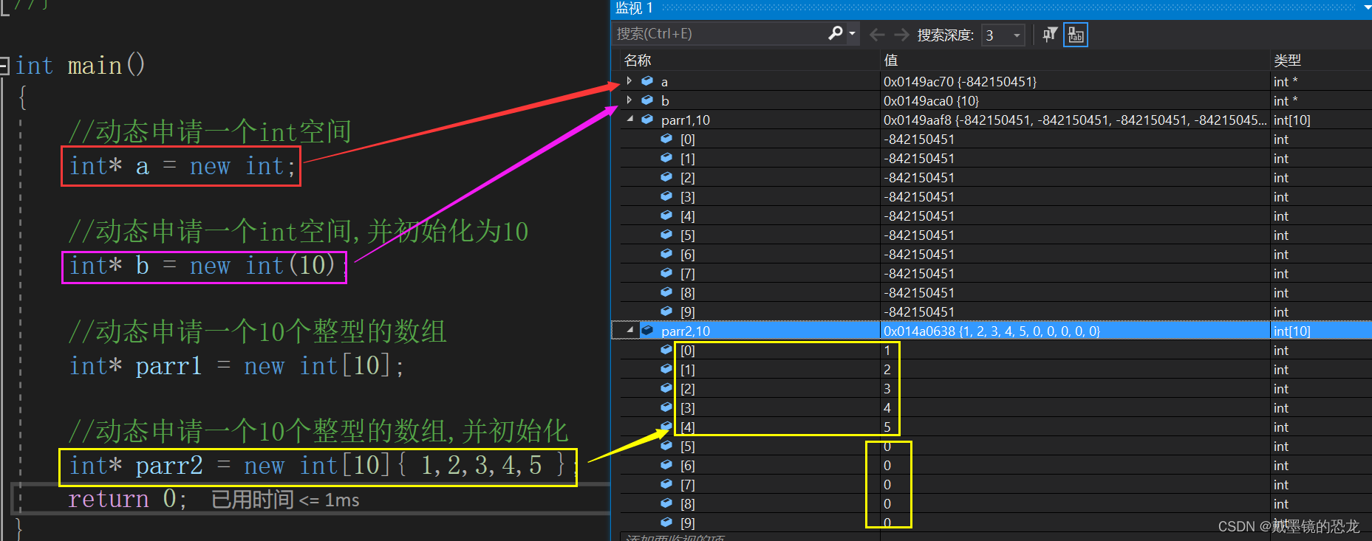Click value 1 of parr2 [0]

(887, 350)
